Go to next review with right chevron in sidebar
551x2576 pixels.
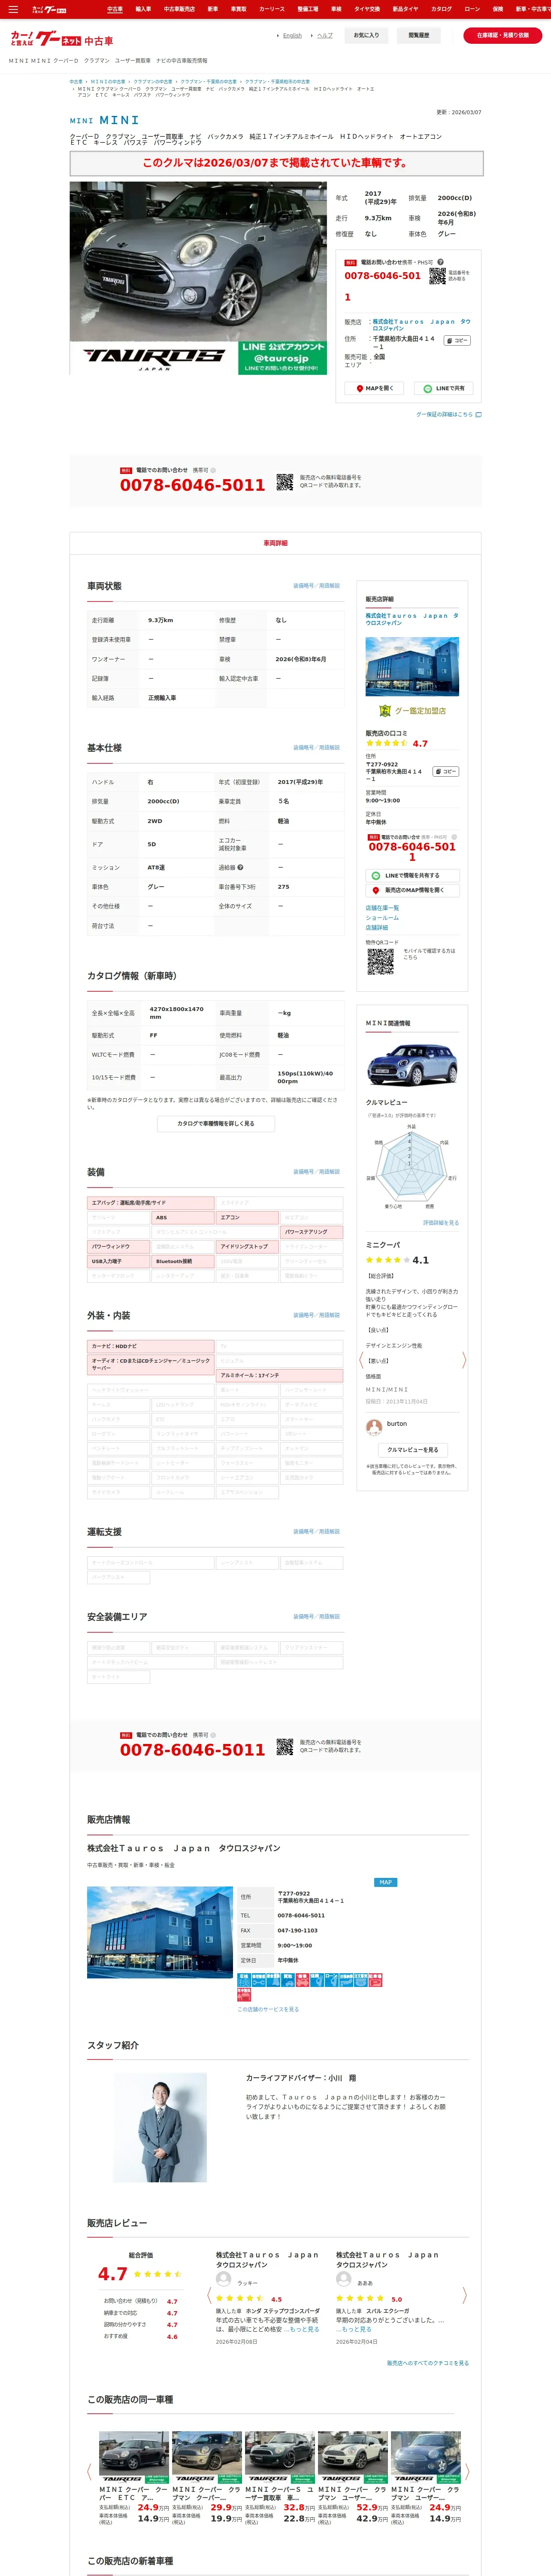click(464, 1360)
